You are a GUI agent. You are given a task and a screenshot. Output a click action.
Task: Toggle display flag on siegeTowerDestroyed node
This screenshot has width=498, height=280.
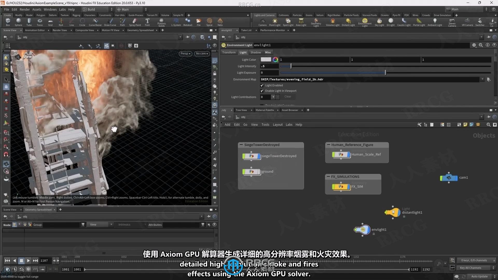(259, 156)
